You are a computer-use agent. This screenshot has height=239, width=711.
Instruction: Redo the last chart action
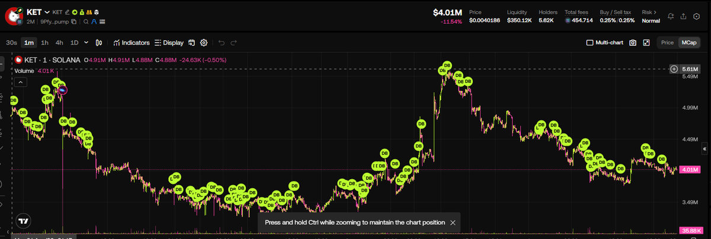coord(234,43)
